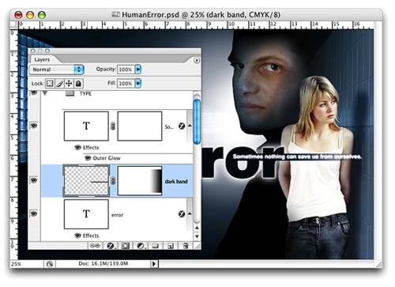Click the lock image pixels brush icon

[x=60, y=84]
